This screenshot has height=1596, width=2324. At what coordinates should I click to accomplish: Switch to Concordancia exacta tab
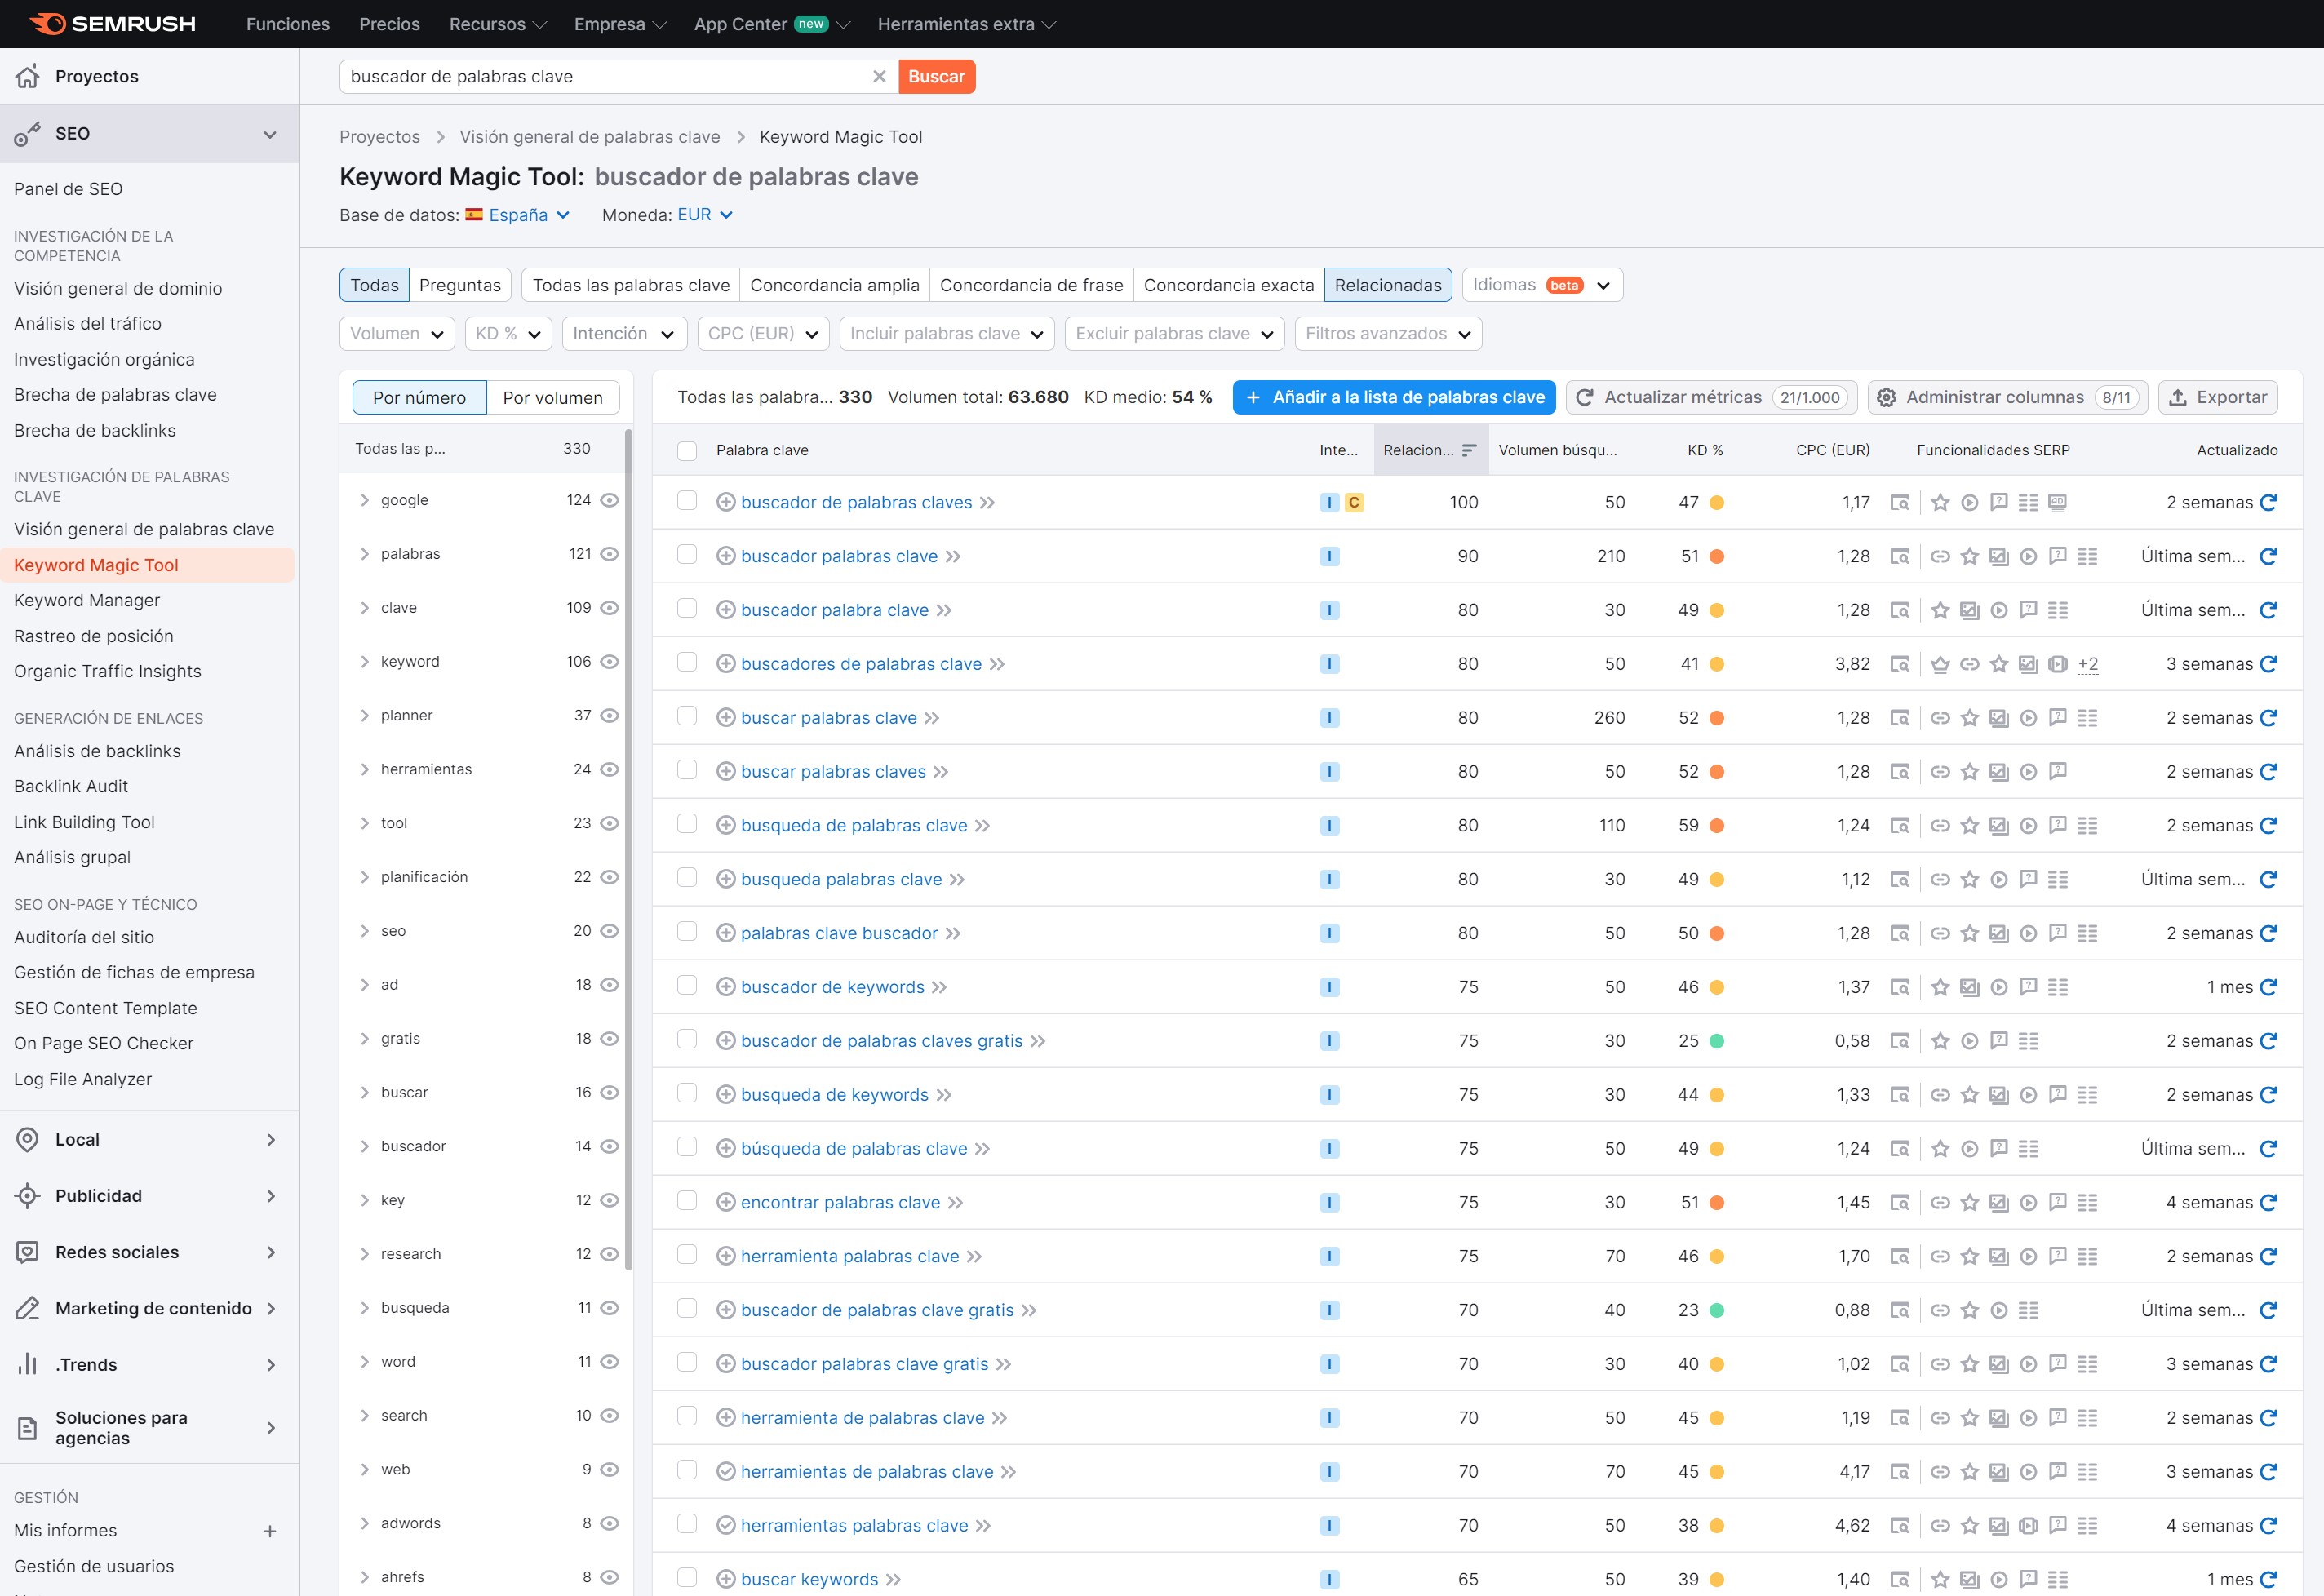click(1228, 285)
